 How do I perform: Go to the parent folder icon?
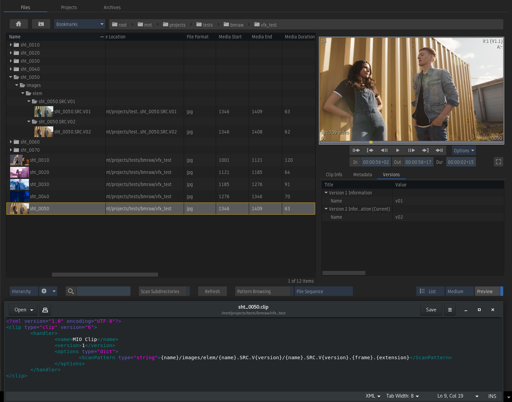pyautogui.click(x=41, y=24)
